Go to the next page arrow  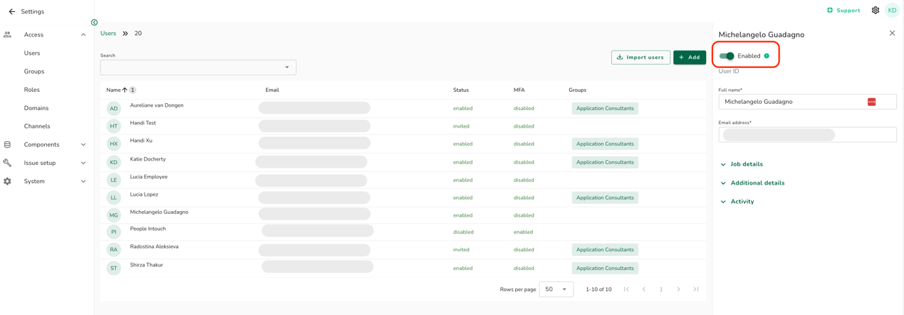click(679, 289)
